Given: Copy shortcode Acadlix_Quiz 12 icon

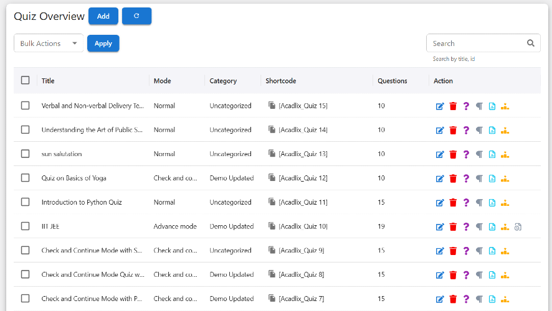Looking at the screenshot, I should [272, 177].
